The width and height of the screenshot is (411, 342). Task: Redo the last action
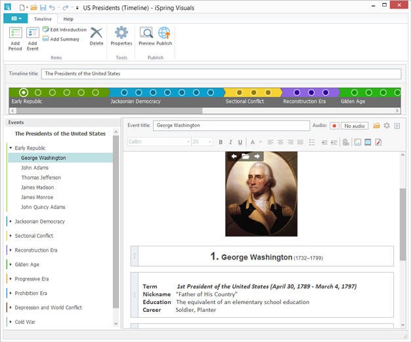pos(66,8)
